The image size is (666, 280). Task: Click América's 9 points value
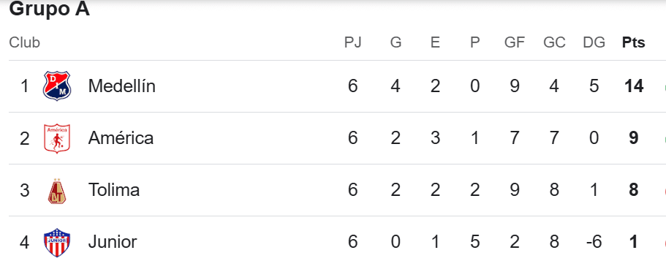coord(634,138)
